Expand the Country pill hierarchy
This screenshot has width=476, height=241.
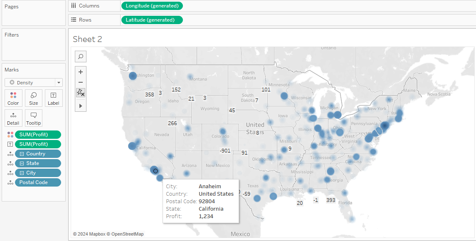(x=22, y=154)
